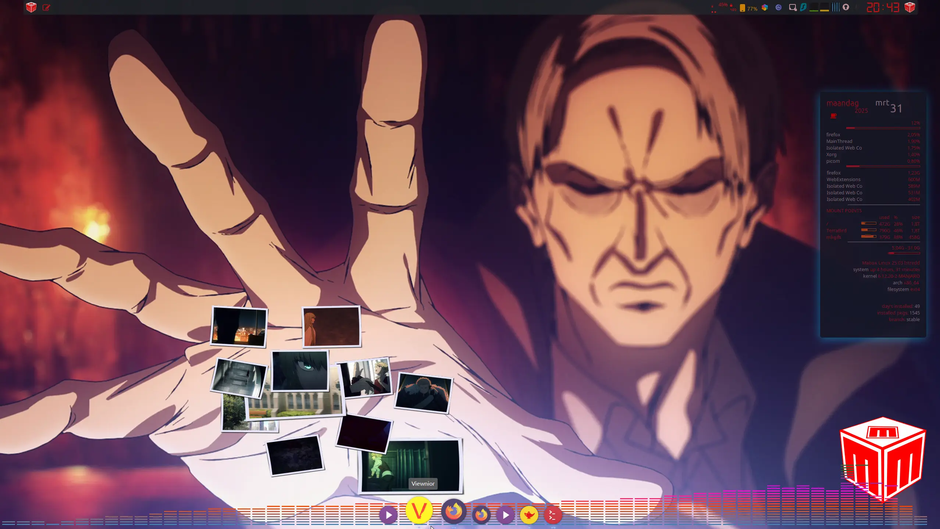Click the 20:43 digital clock
This screenshot has height=529, width=940.
[x=883, y=7]
